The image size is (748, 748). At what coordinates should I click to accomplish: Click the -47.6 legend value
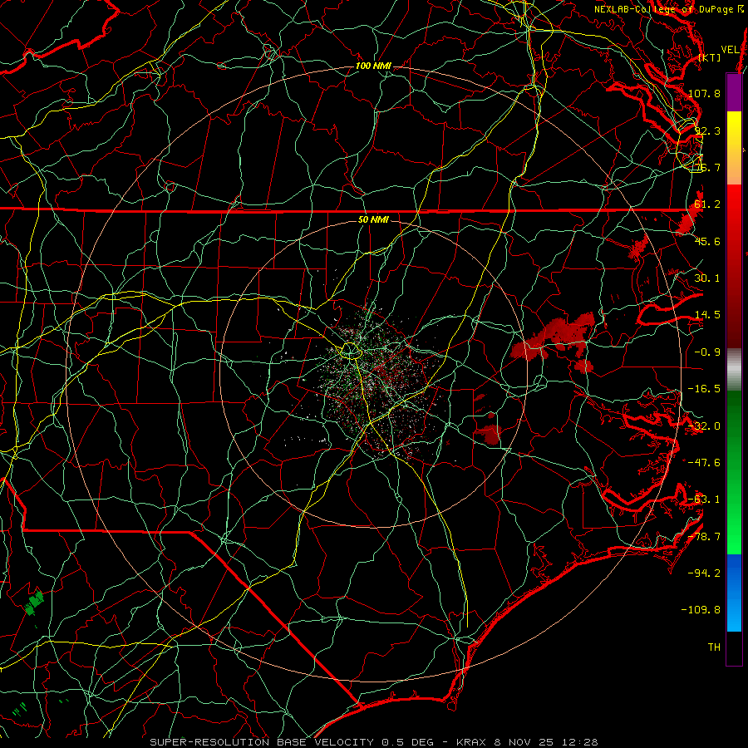point(704,463)
